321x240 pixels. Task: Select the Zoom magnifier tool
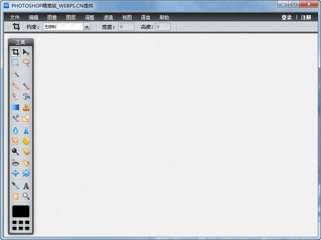[26, 196]
